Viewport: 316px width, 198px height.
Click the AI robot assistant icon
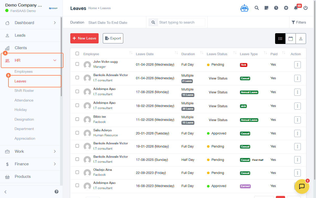[x=244, y=8]
